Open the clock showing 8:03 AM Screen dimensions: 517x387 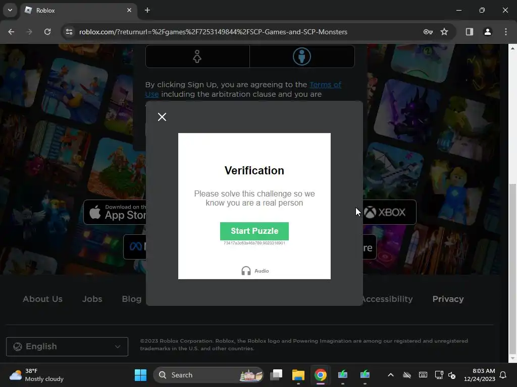[480, 375]
